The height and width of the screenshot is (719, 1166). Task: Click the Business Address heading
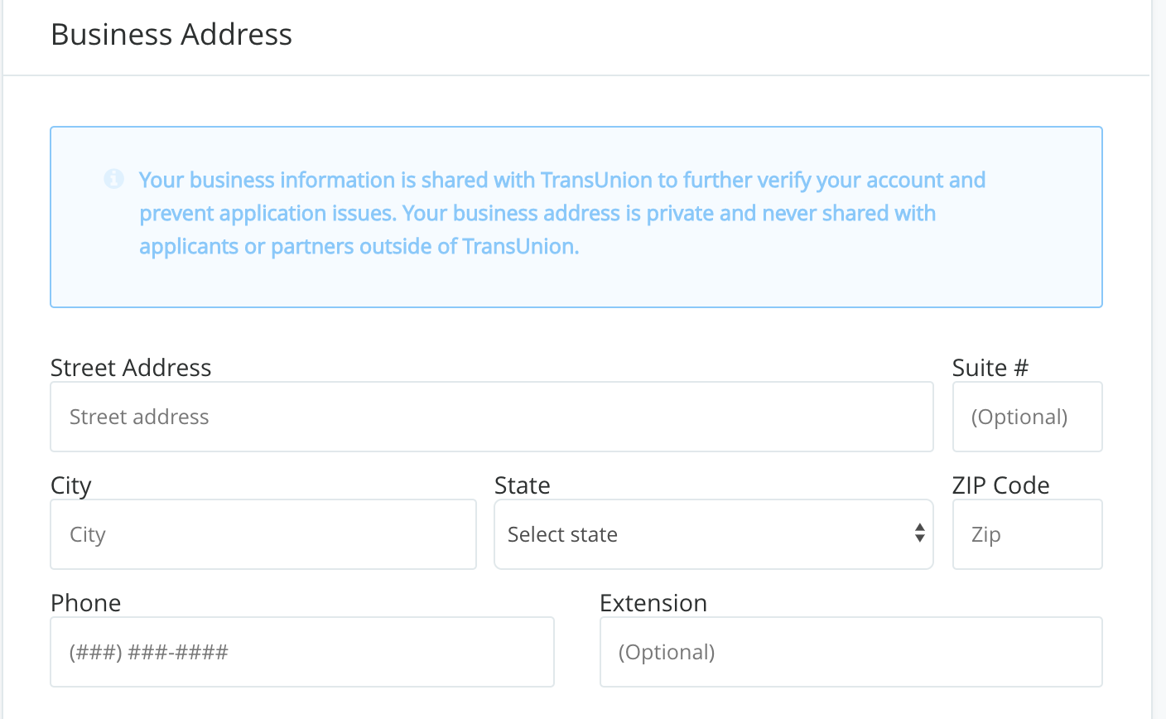(x=171, y=35)
